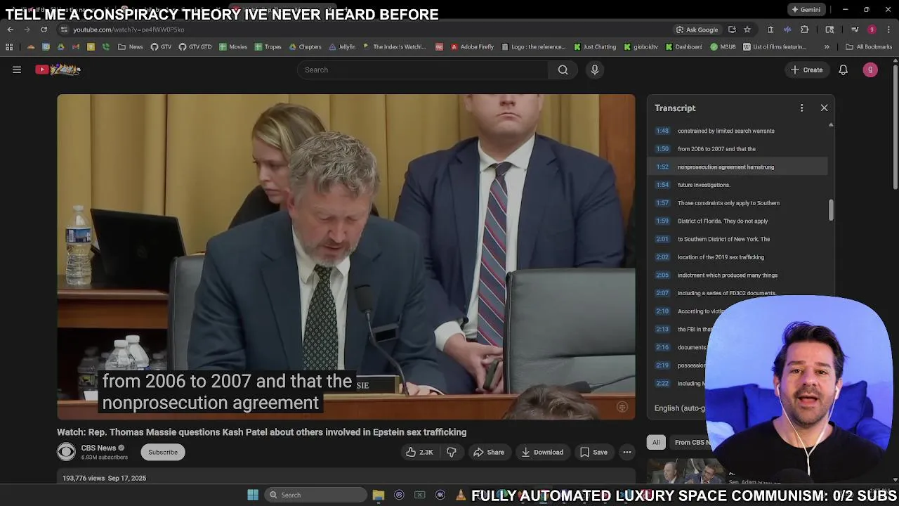The image size is (899, 506).
Task: Jump to transcript line at 1:48
Action: pos(737,131)
